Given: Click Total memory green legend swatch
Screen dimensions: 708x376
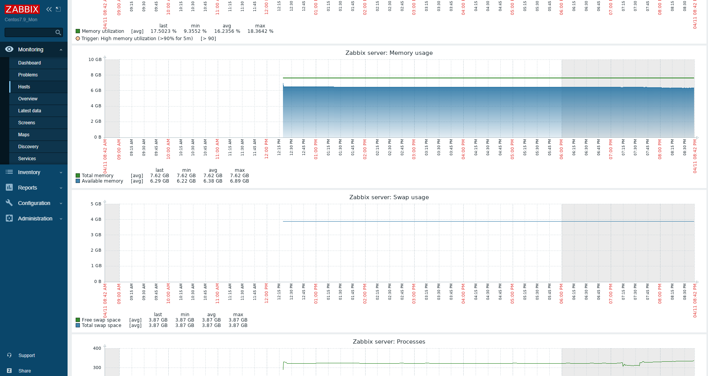Looking at the screenshot, I should tap(78, 176).
